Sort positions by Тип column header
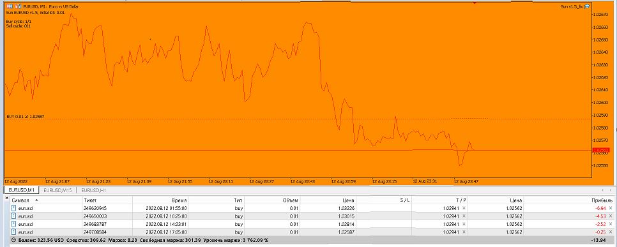This screenshot has width=617, height=247. coord(216,200)
